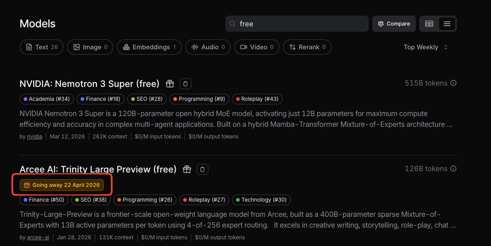Image resolution: width=491 pixels, height=246 pixels.
Task: Select the Finance (#50) tag
Action: tap(44, 200)
